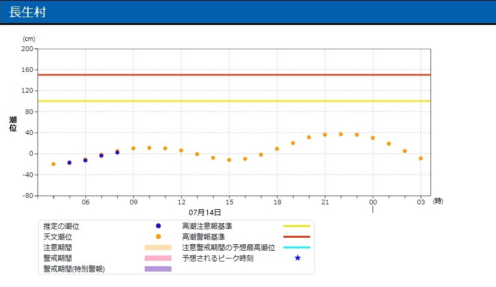Click the orange data point at 21 hour
Viewport: 496px width, 287px height.
(325, 135)
